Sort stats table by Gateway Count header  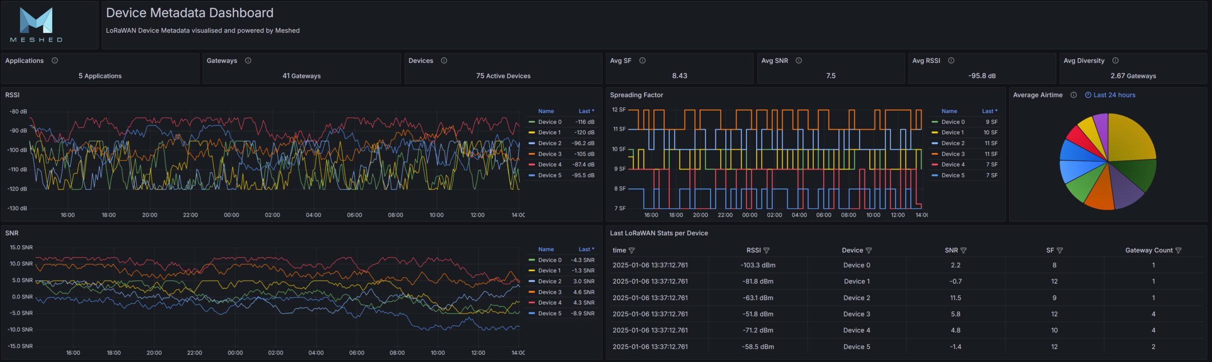pos(1149,250)
